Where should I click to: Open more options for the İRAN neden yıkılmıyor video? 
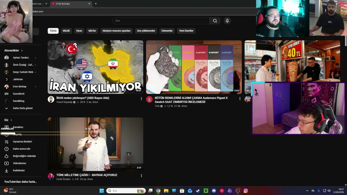141,99
